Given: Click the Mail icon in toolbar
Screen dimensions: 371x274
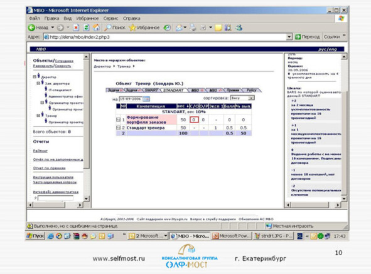Looking at the screenshot, I should pyautogui.click(x=179, y=28).
